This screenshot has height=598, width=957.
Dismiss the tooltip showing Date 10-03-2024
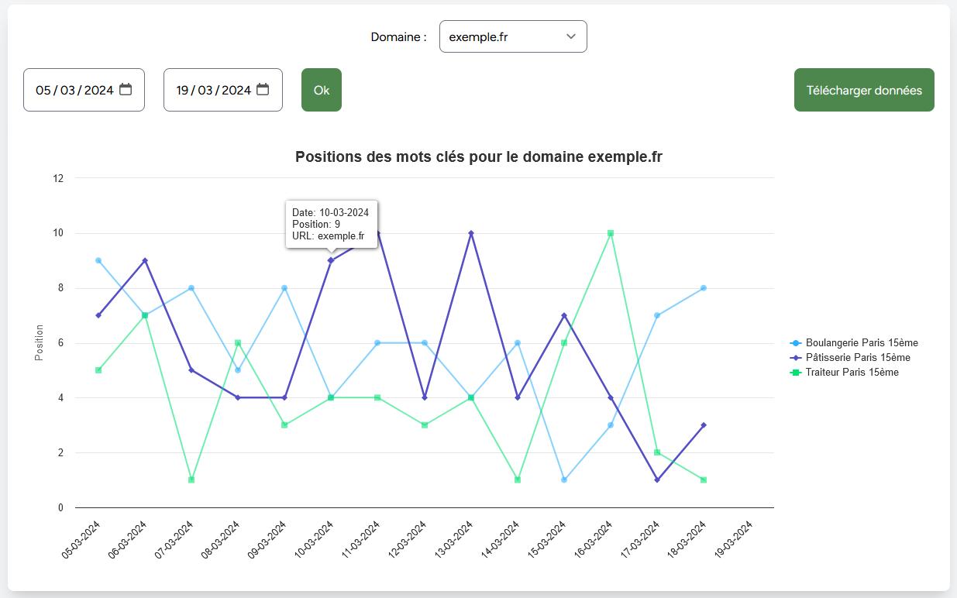click(333, 225)
